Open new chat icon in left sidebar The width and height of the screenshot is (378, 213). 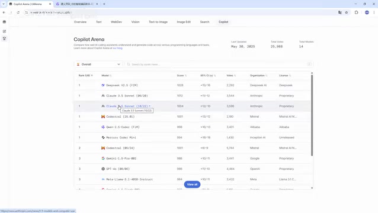coord(4,31)
